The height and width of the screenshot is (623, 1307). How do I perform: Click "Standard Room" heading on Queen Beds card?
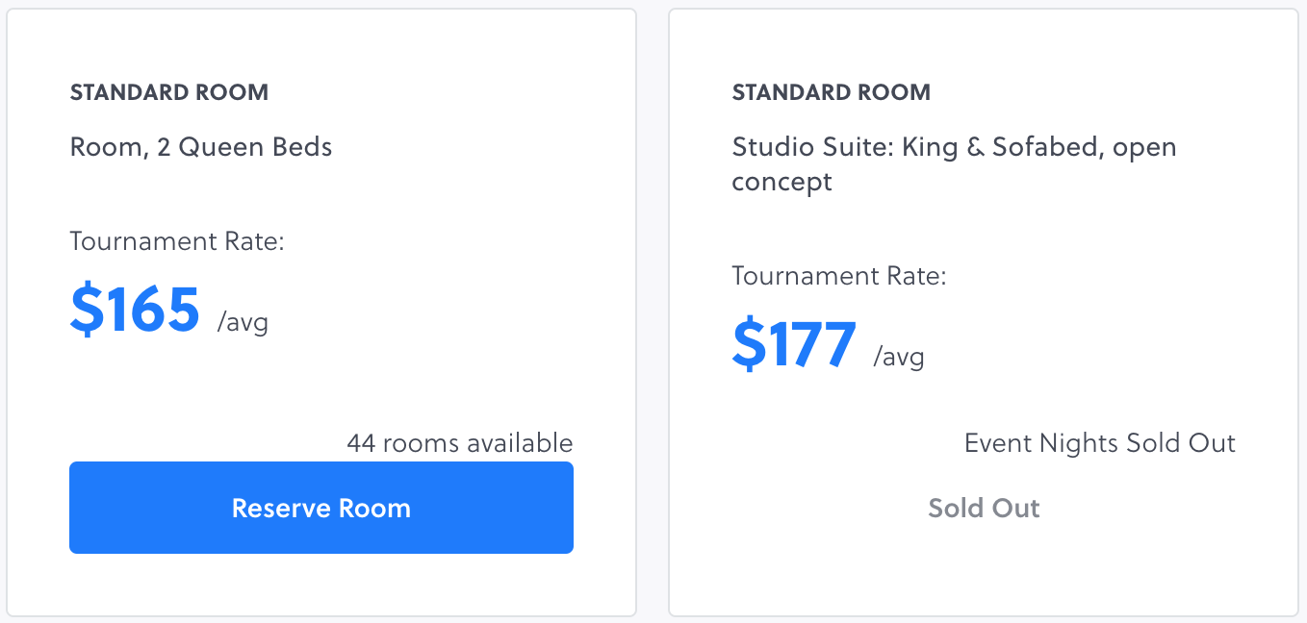[x=169, y=92]
